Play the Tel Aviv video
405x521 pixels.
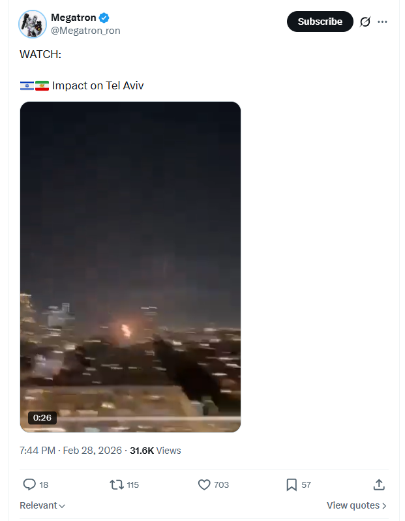coord(130,267)
